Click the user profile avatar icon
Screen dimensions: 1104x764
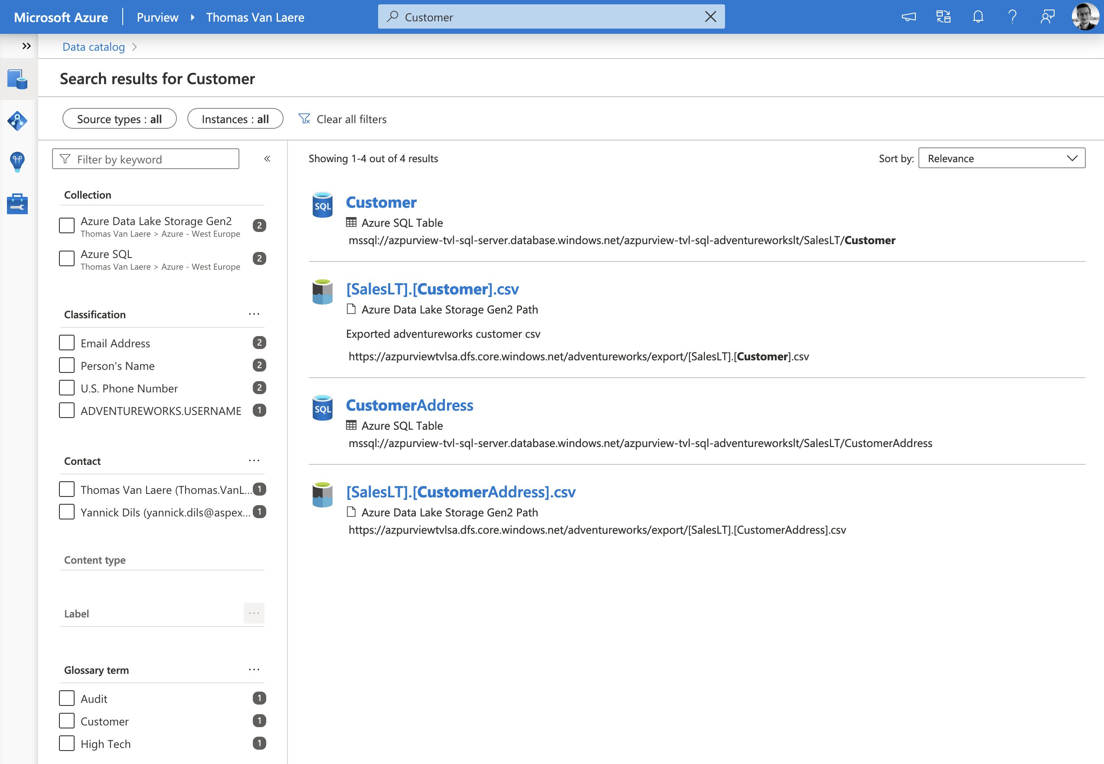[x=1085, y=16]
